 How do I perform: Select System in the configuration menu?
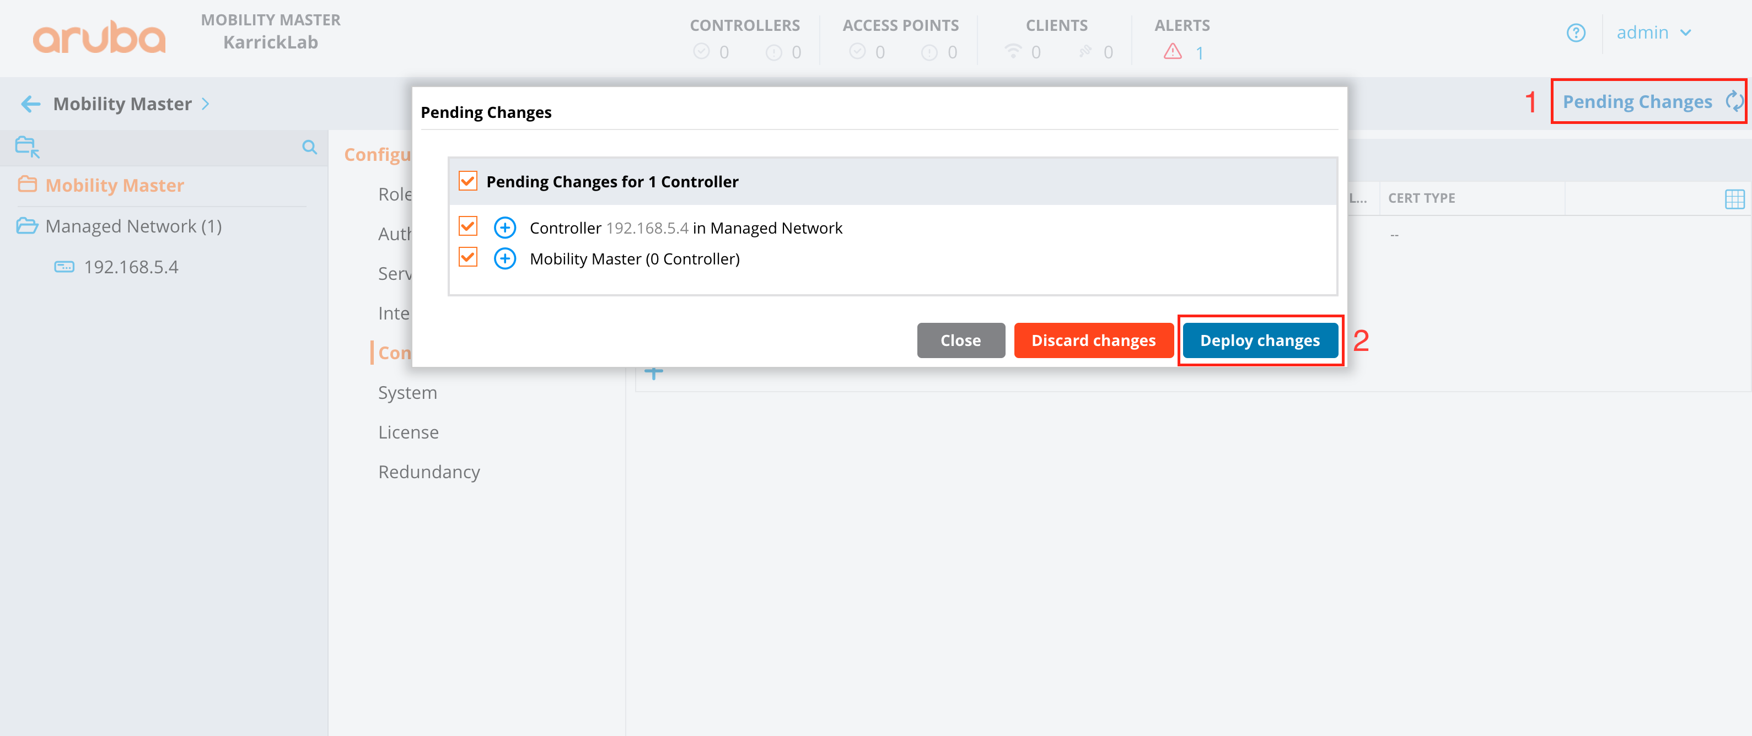[x=407, y=393]
